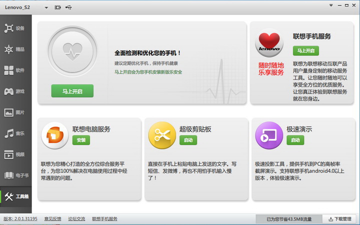360x225 pixels.
Task: Click the 超级剪贴板 card title
Action: tap(195, 129)
